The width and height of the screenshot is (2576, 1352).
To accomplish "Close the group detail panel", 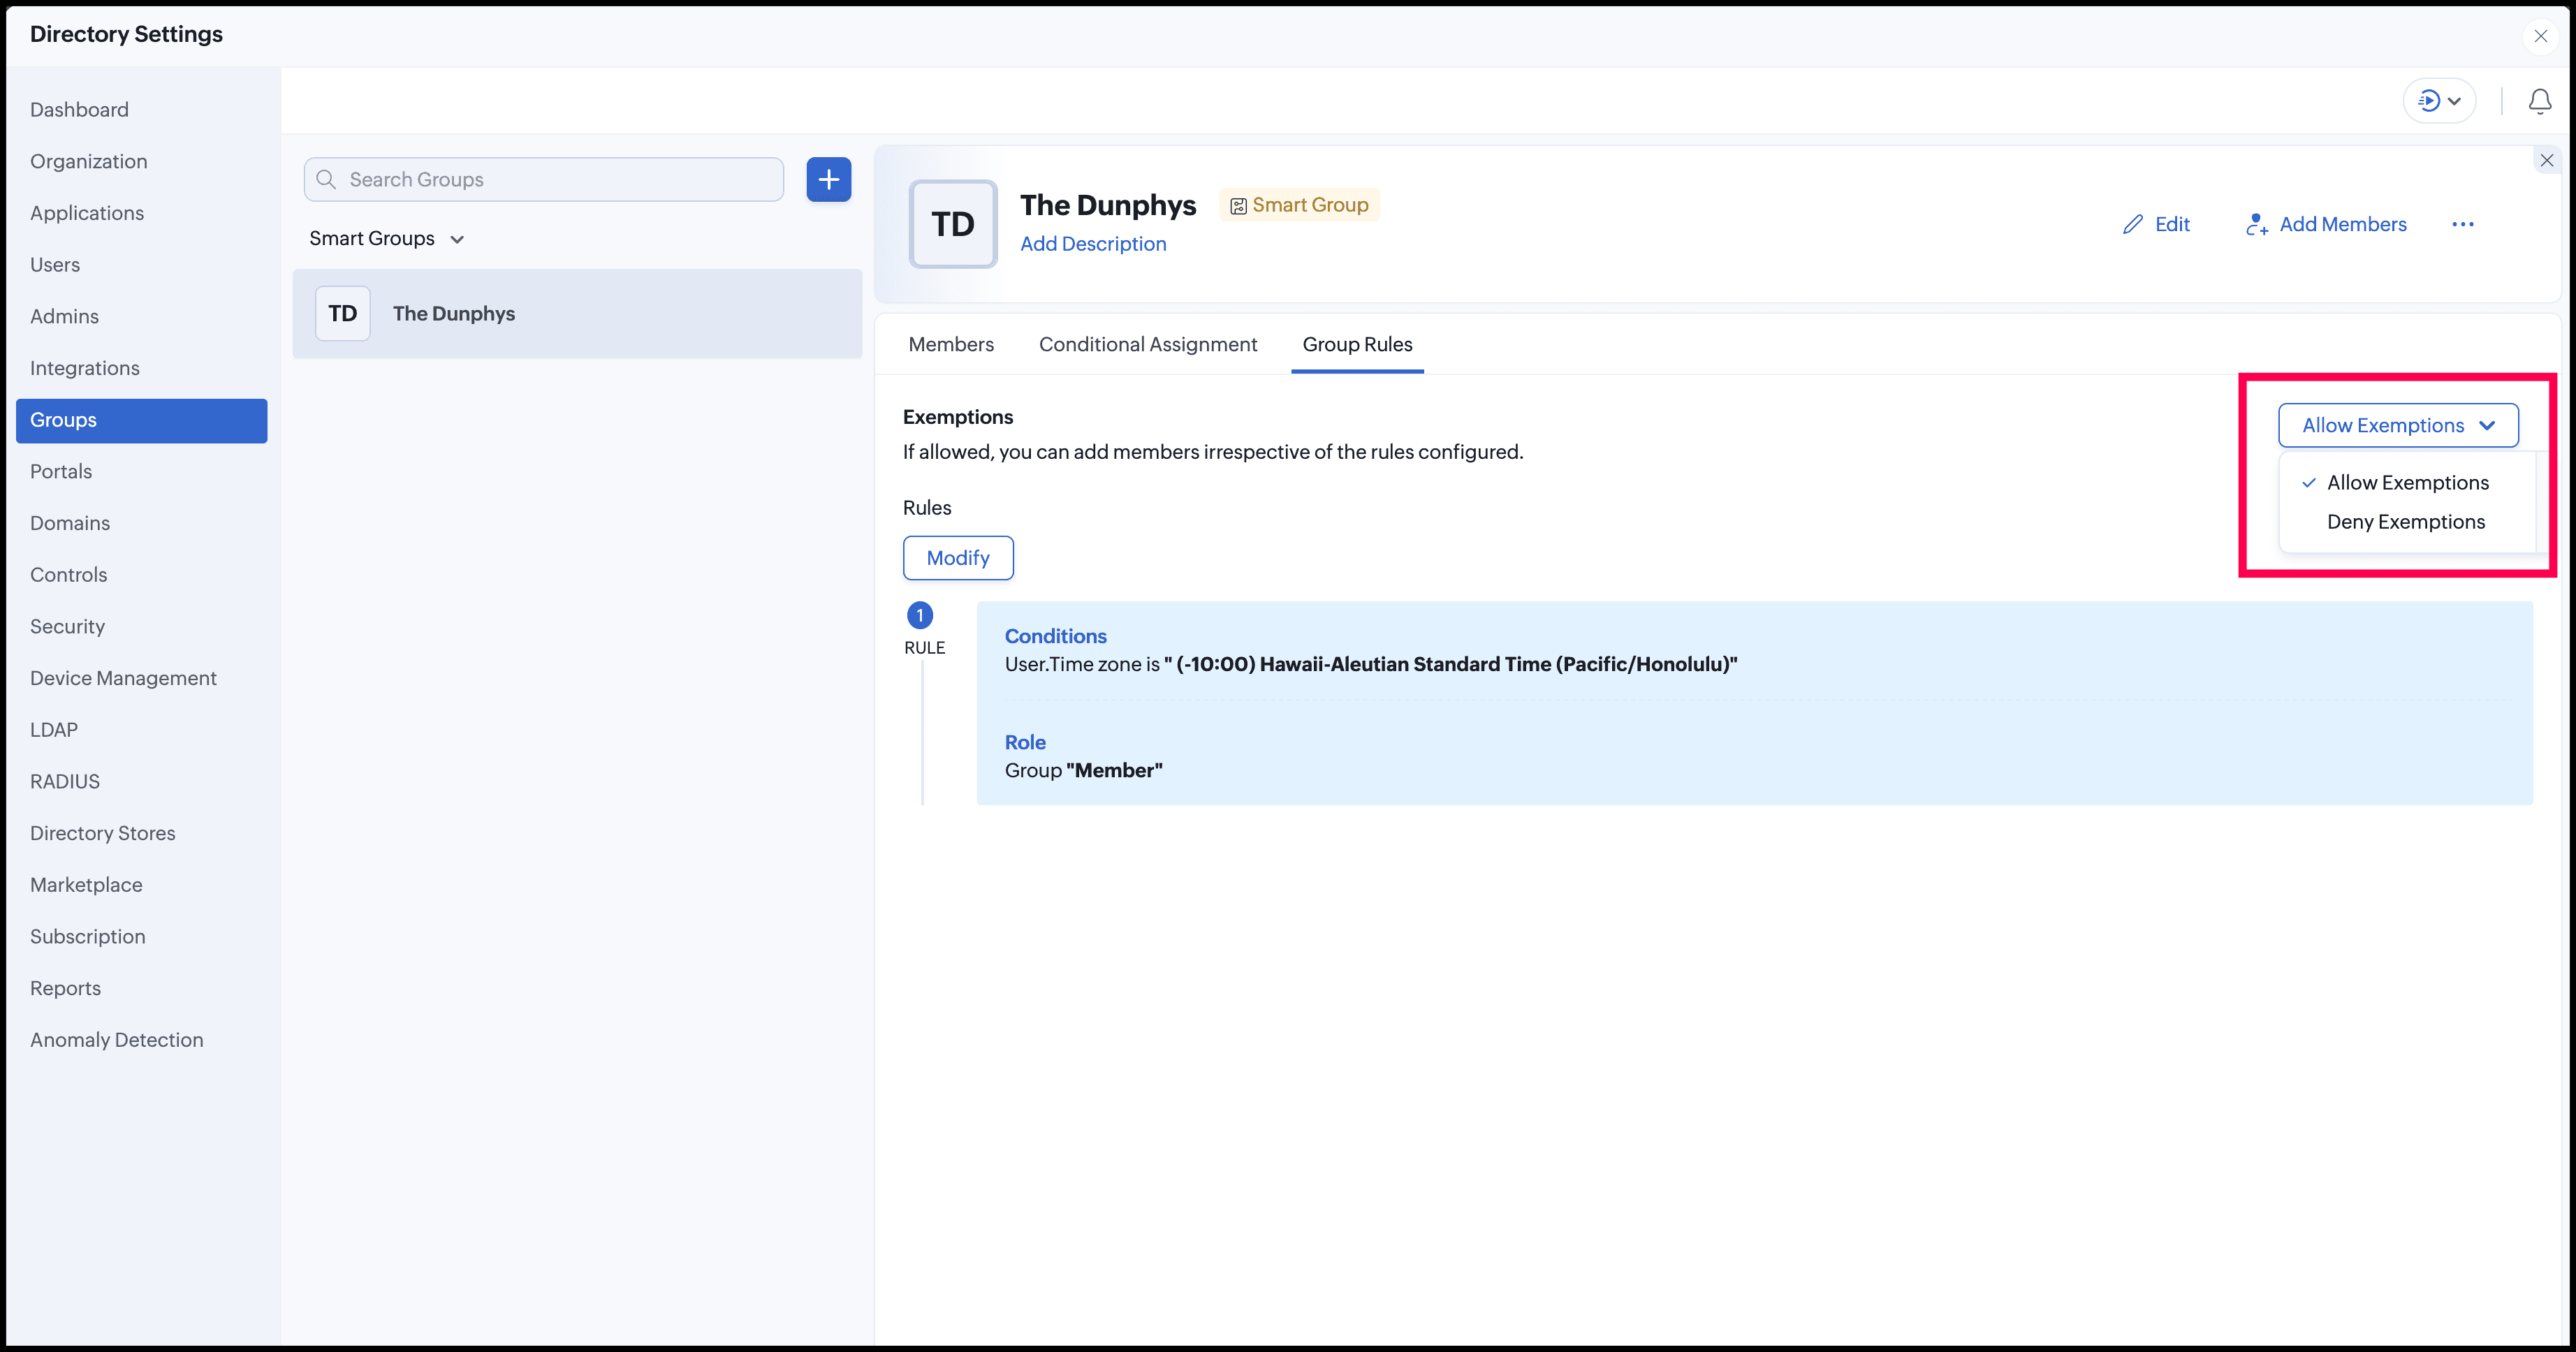I will (x=2546, y=161).
